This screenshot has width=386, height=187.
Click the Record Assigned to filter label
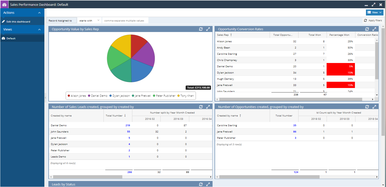coord(62,20)
